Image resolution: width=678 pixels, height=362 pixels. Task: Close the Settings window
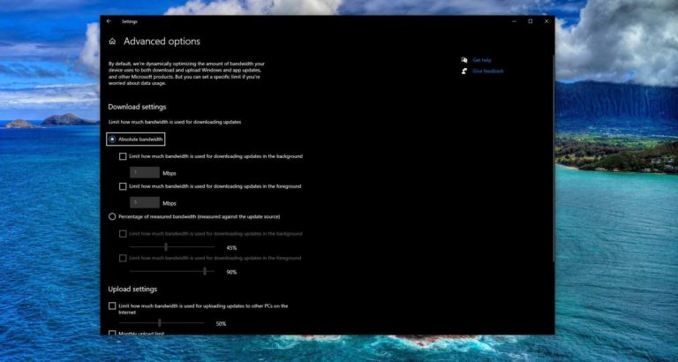click(x=546, y=21)
